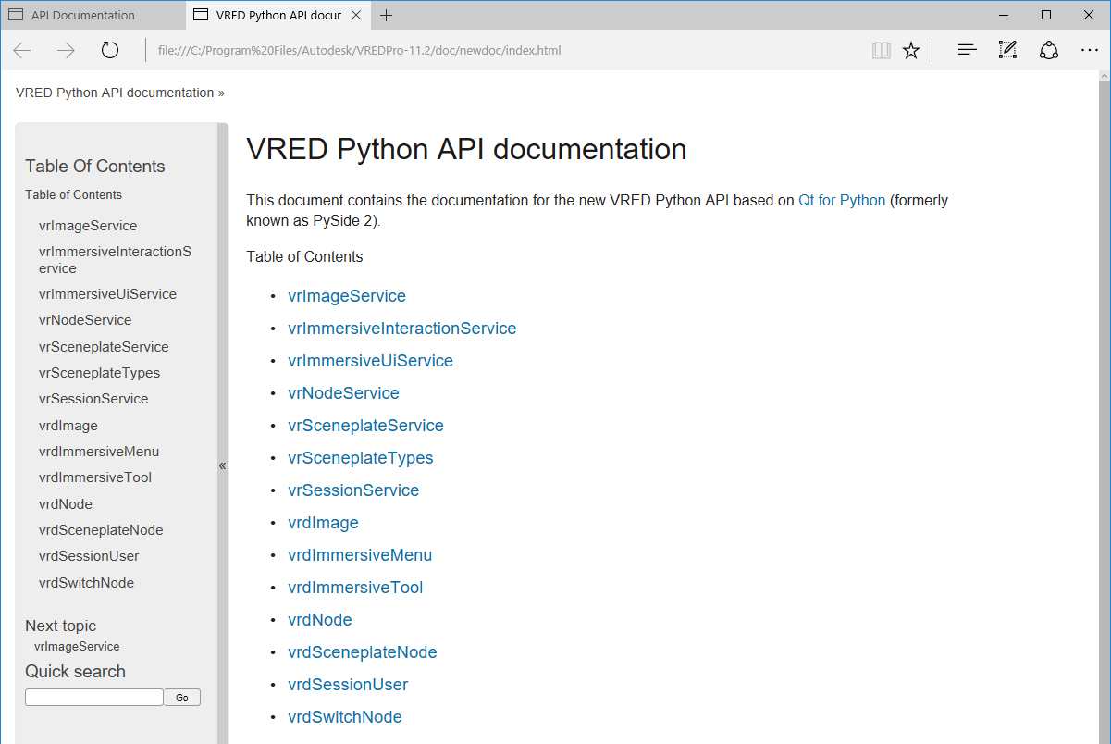Click the address bar URL

359,50
